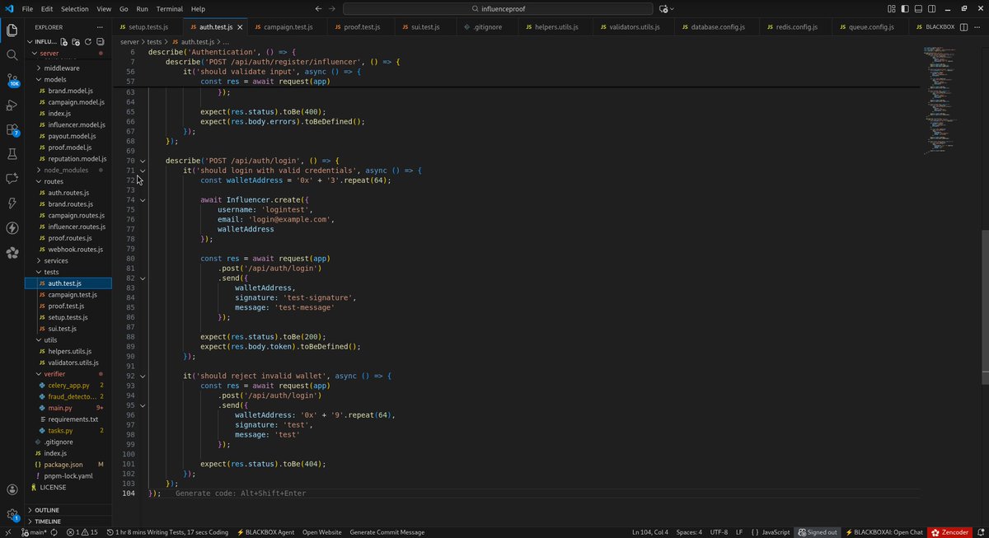Open the Extensions view icon

pos(12,129)
